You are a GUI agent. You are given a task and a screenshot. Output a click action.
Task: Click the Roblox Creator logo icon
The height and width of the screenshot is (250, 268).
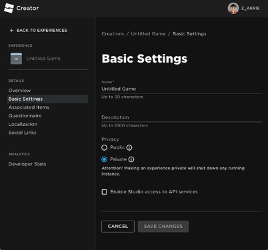click(x=9, y=8)
